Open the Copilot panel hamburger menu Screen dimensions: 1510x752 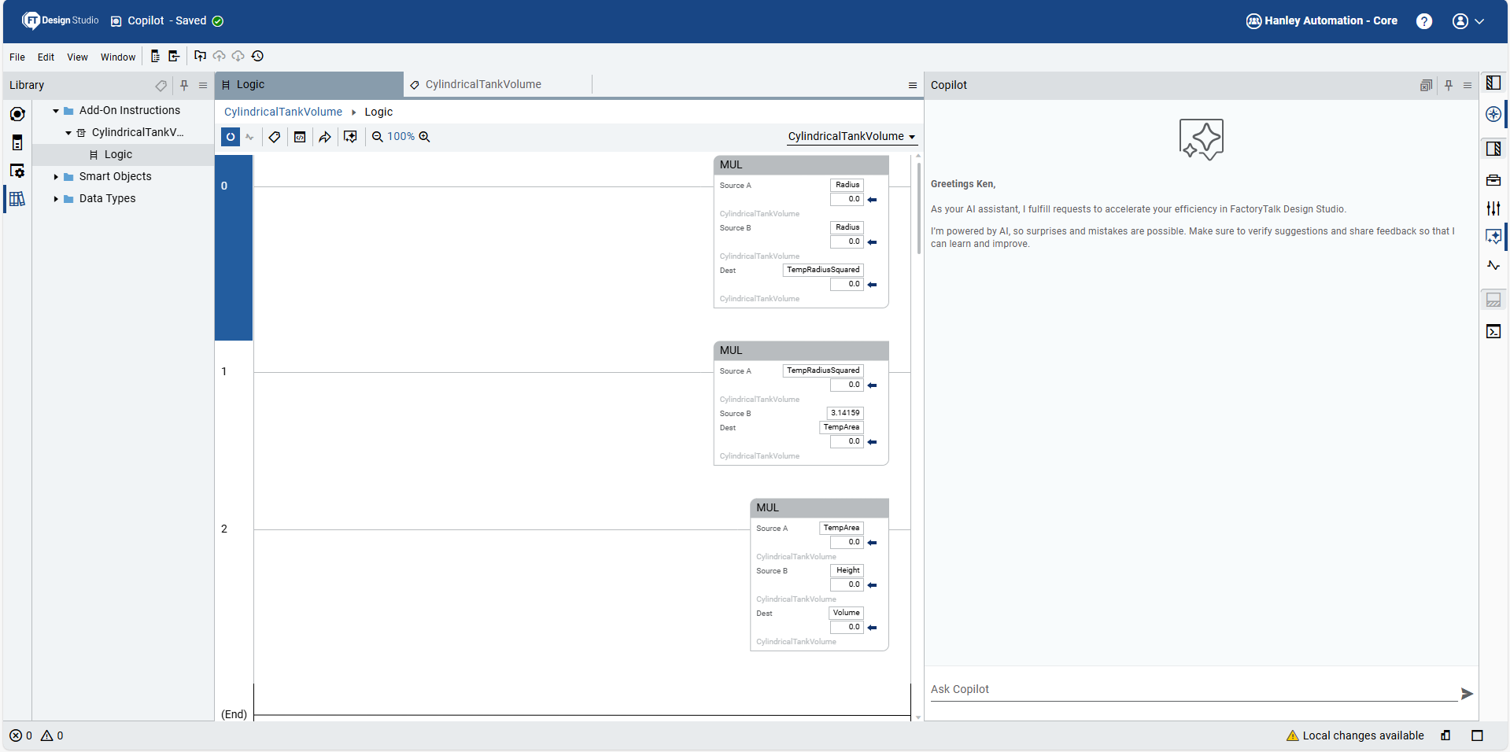(x=1468, y=85)
